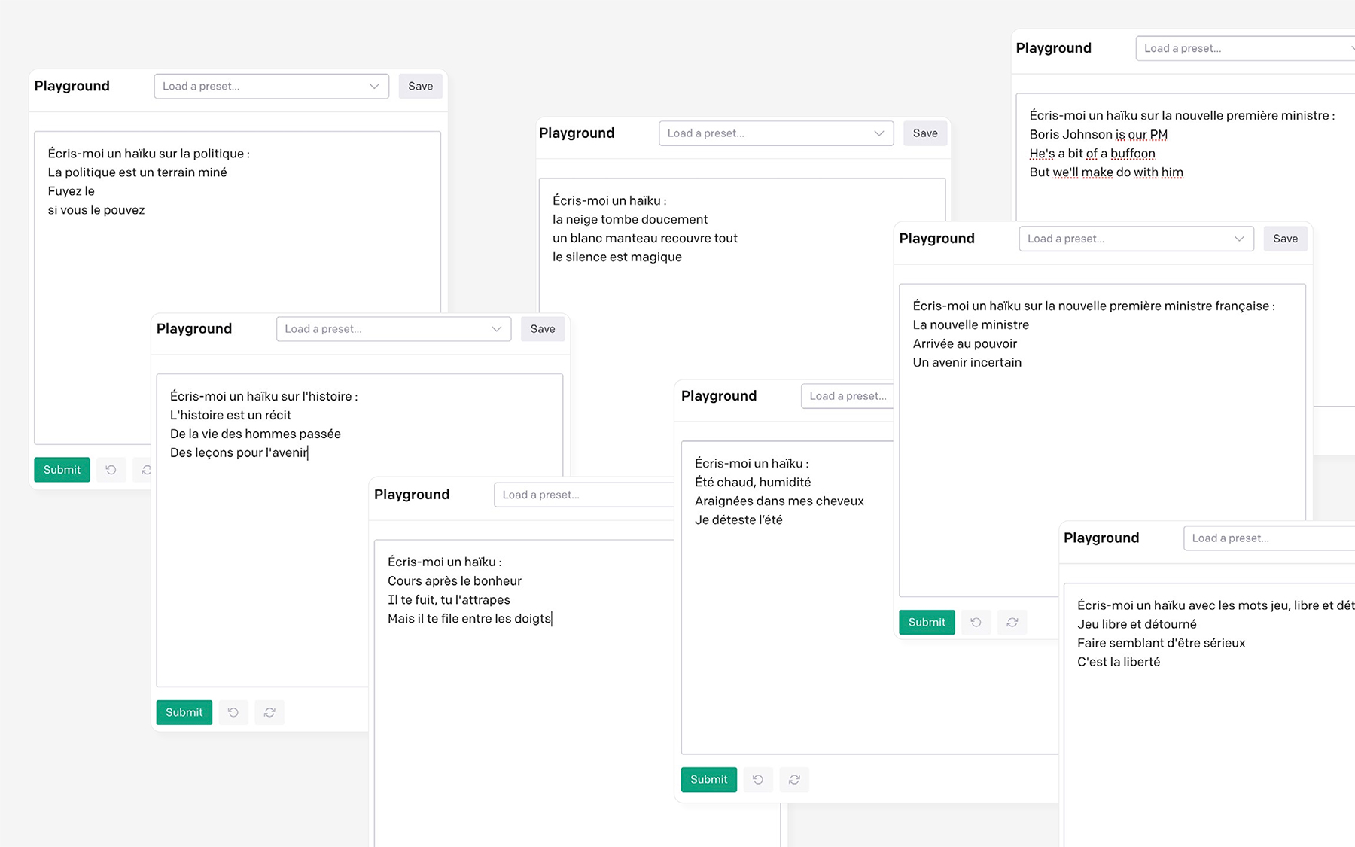Click undo icon in the histoire haiku panel
The image size is (1355, 847).
(233, 712)
